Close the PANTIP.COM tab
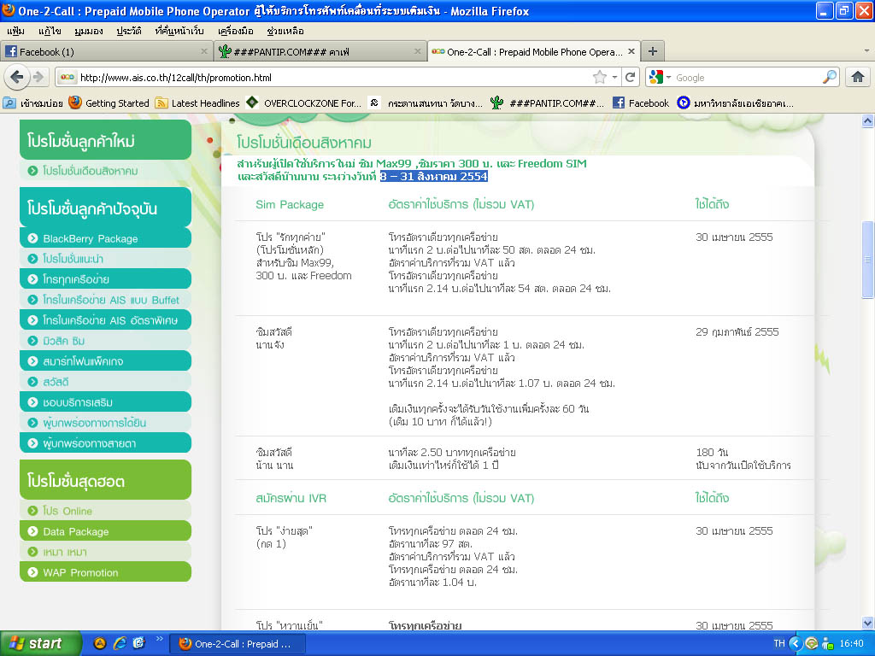The image size is (875, 656). click(417, 51)
